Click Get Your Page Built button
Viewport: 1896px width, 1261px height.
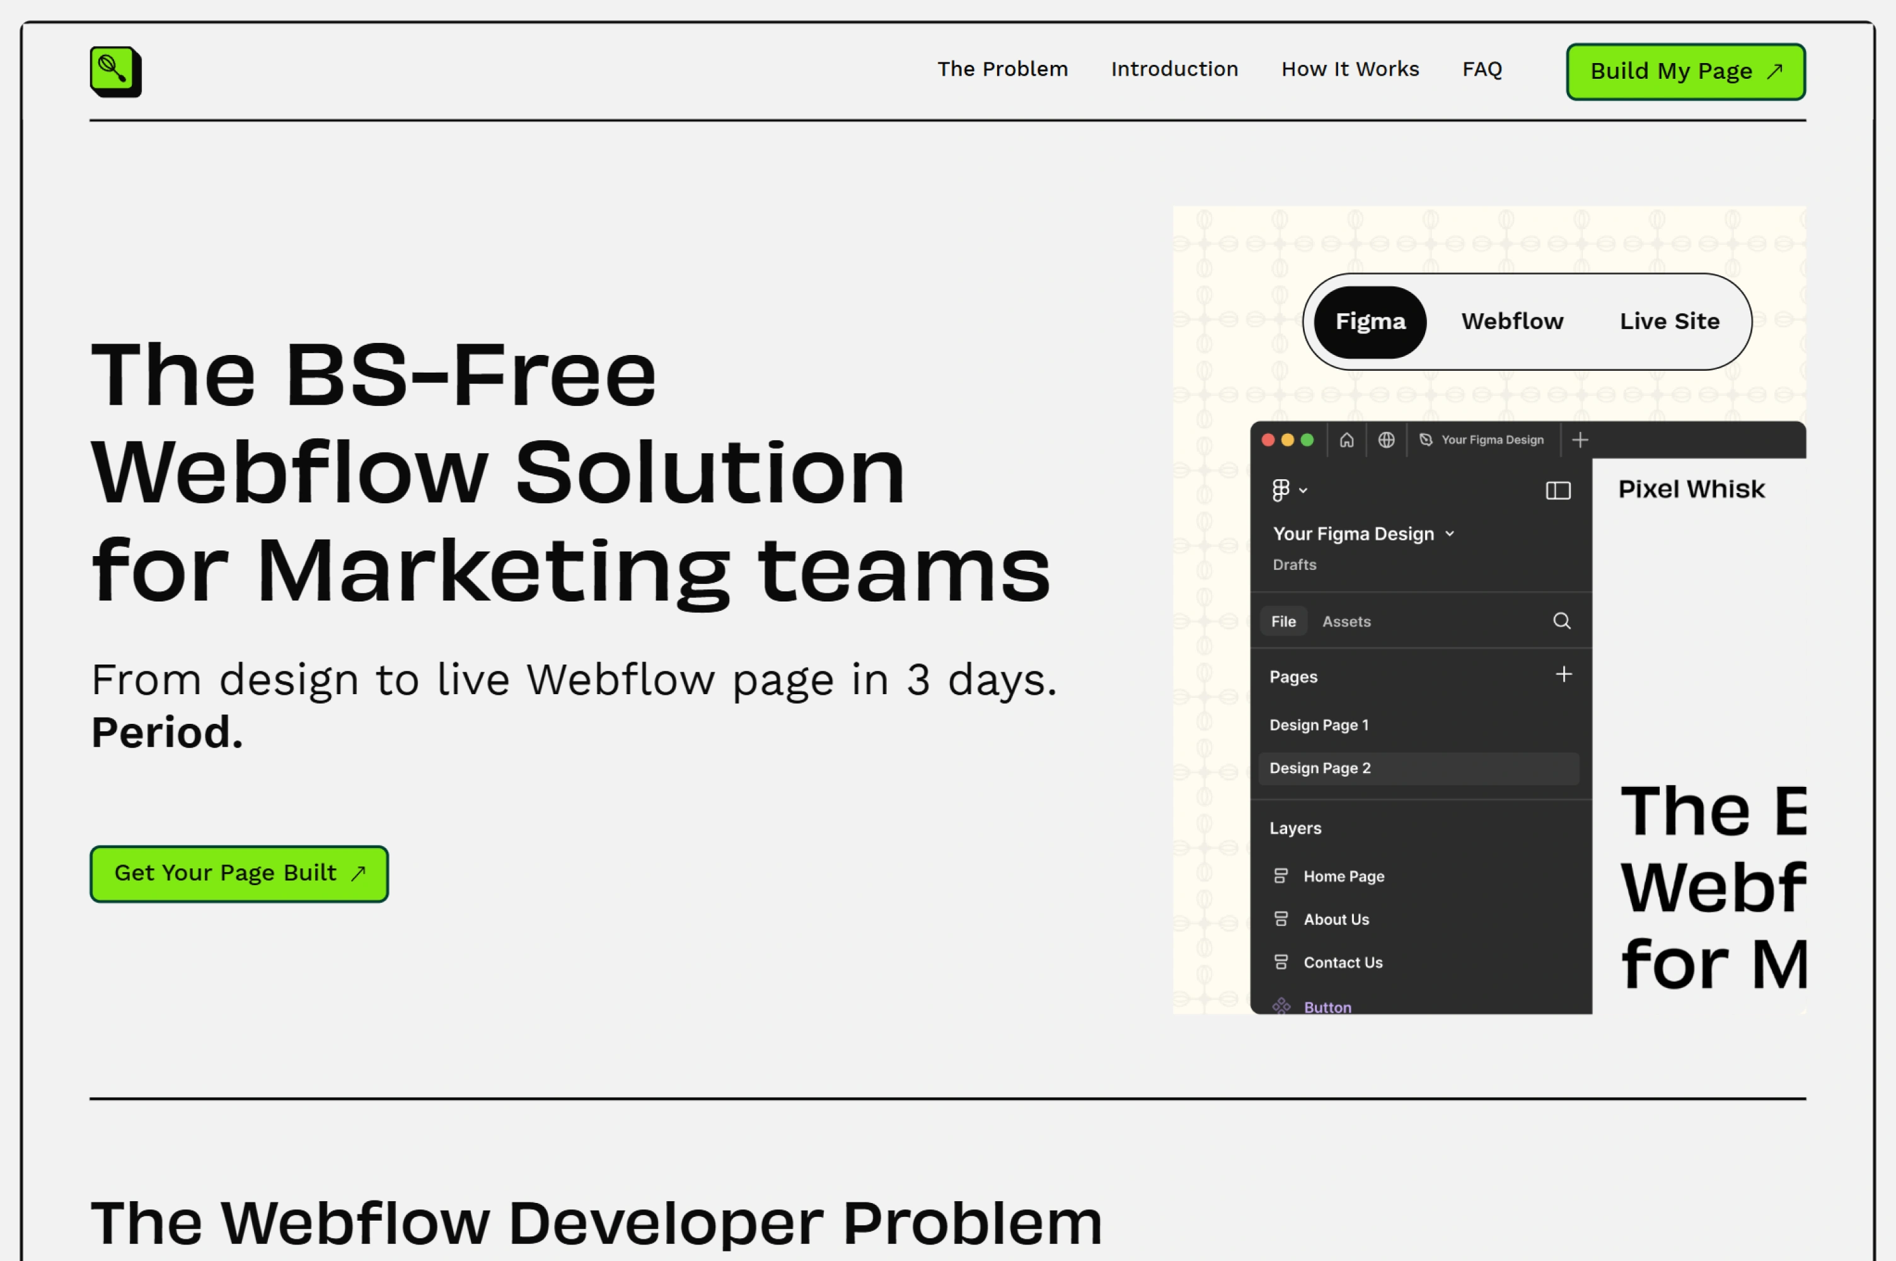coord(239,873)
